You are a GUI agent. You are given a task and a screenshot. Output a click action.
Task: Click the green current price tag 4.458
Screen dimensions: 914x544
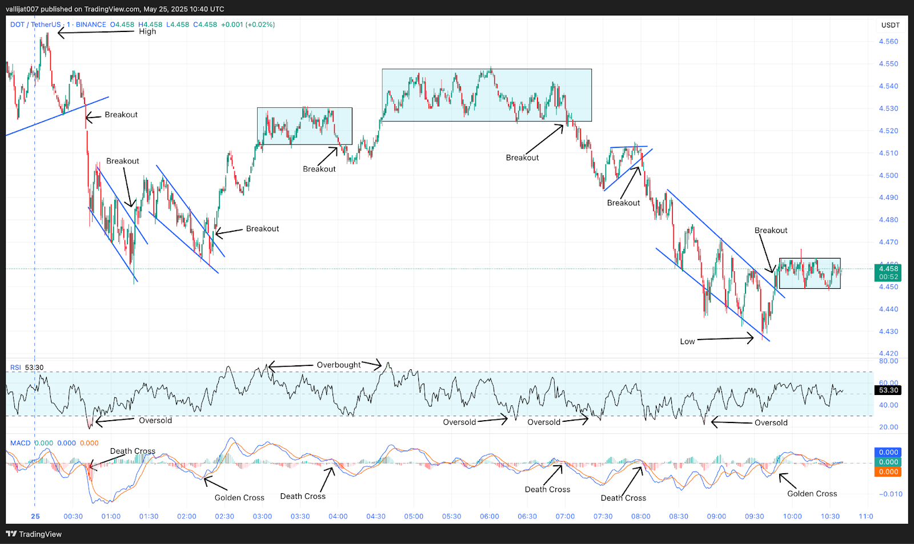pos(888,269)
